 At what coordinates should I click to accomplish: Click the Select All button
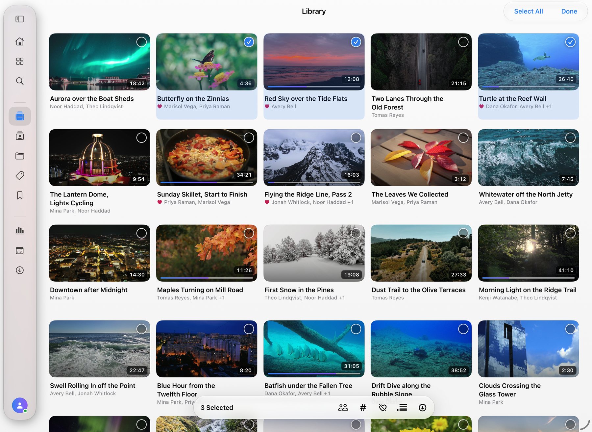[x=528, y=11]
